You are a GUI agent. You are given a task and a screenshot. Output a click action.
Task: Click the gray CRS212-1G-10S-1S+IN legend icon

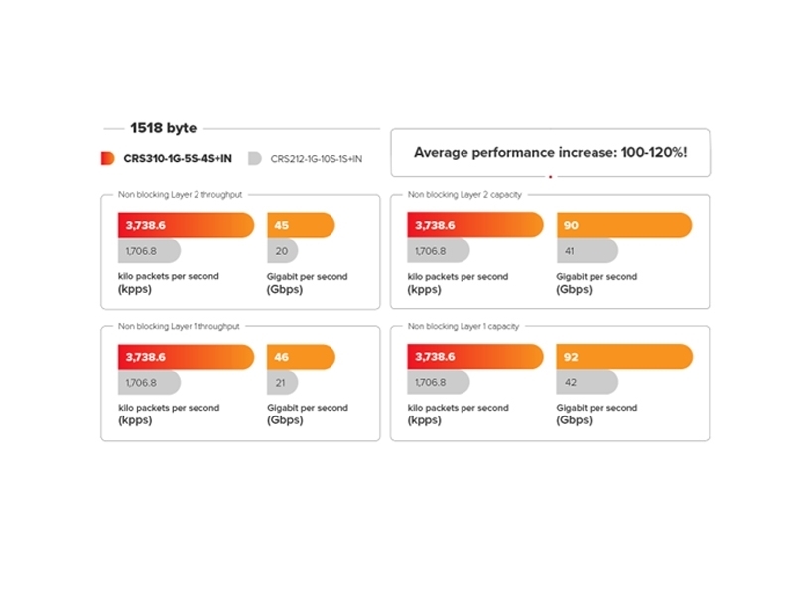255,159
